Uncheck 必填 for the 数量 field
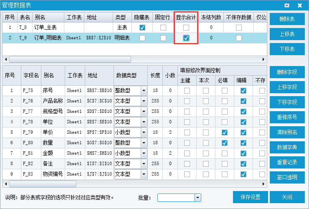Image resolution: width=309 pixels, height=209 pixels. 225,143
